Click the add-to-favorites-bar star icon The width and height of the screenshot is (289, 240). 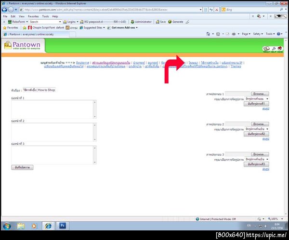tap(25, 28)
